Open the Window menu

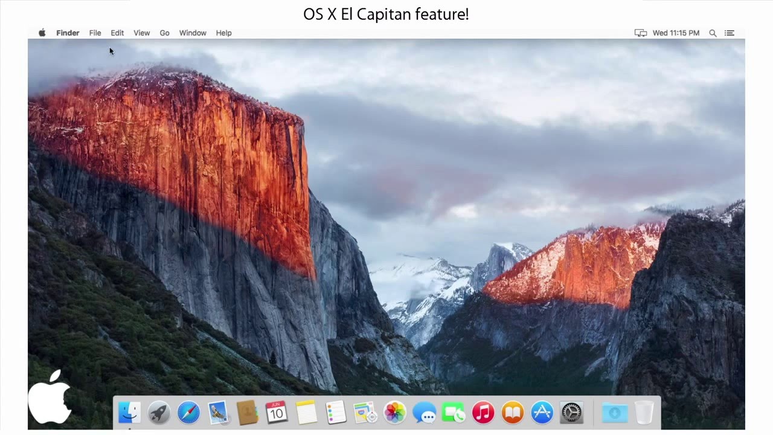[x=193, y=33]
